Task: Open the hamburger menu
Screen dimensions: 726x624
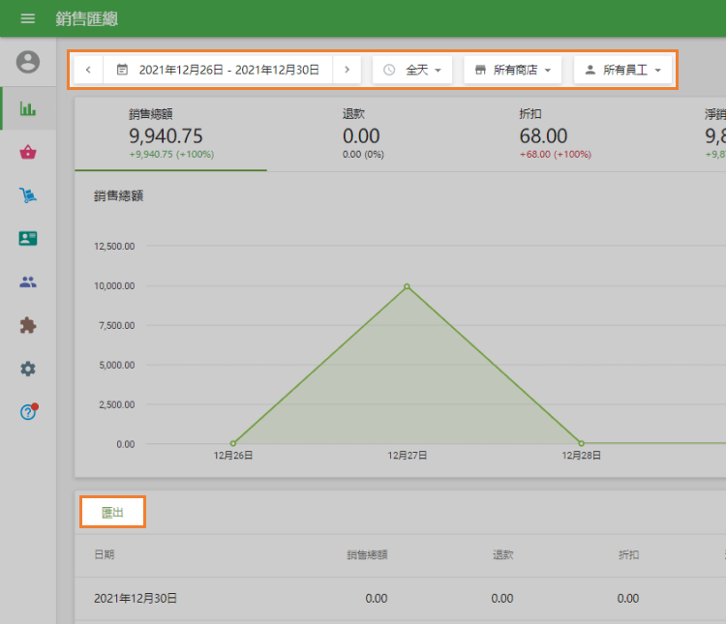Action: pyautogui.click(x=27, y=18)
